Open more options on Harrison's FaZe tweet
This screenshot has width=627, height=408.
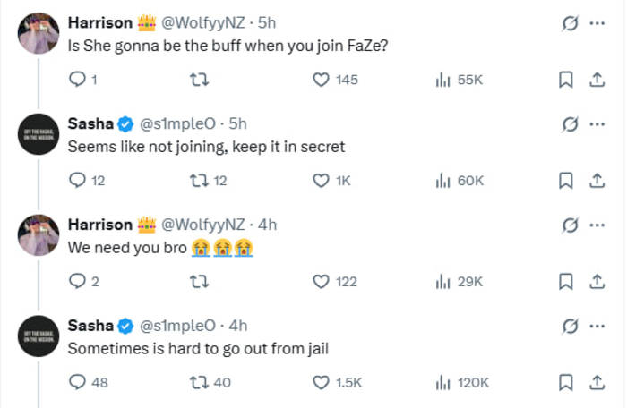point(597,23)
